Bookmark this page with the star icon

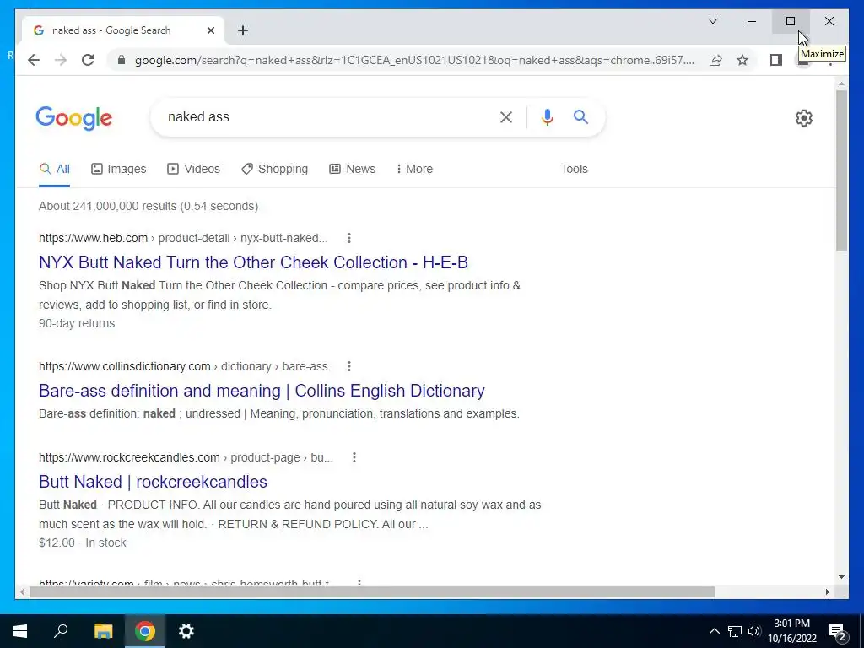(742, 60)
